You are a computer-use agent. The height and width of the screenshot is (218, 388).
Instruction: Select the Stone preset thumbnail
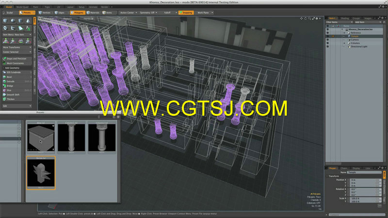tap(41, 173)
